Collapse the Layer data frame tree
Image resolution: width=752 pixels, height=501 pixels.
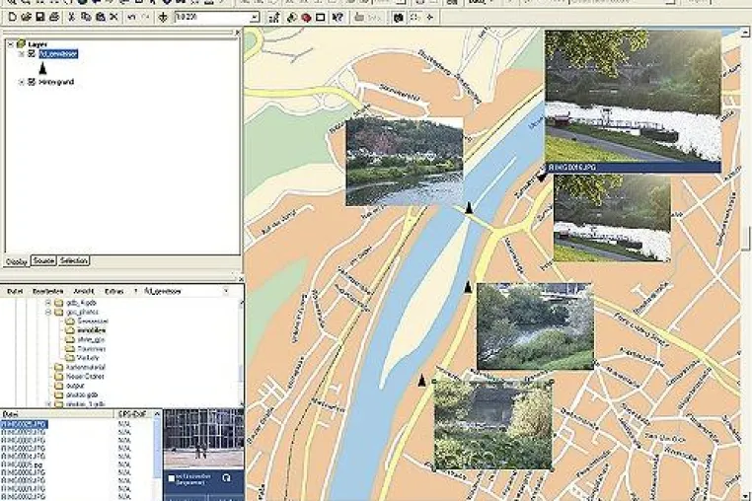point(10,44)
